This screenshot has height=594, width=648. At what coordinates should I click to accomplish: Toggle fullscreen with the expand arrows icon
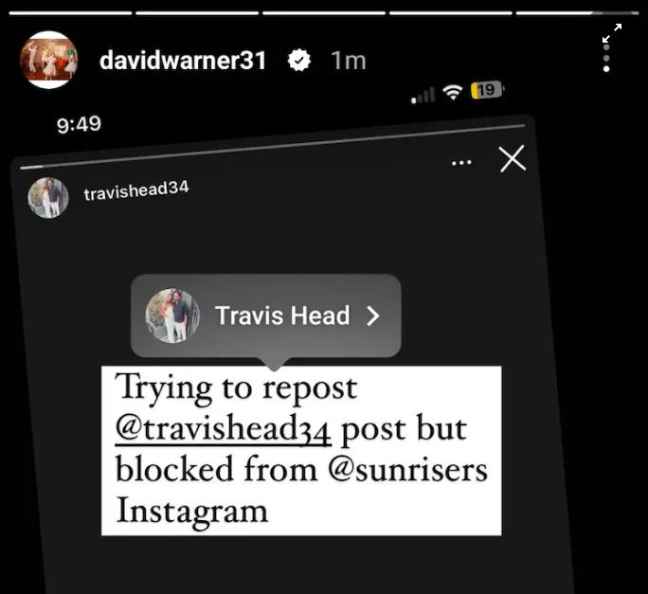612,33
